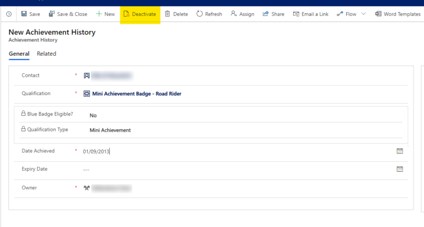Open the Date Achieved calendar picker
The height and width of the screenshot is (227, 424).
400,151
